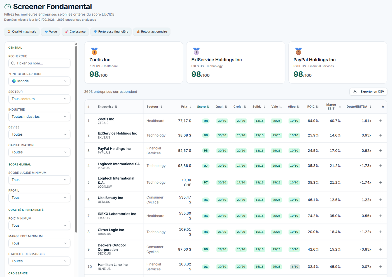Click the 26/30 Qual. badge for Cirrus Logic

click(x=222, y=232)
